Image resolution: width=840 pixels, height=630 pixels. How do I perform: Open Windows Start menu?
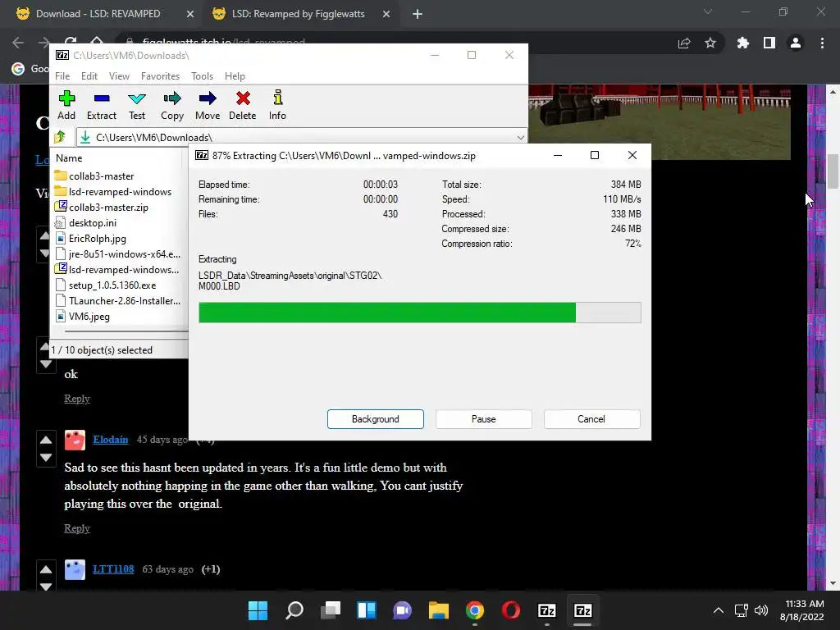[x=258, y=610]
